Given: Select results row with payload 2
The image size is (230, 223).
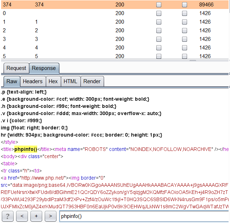Looking at the screenshot, I should 115,30.
